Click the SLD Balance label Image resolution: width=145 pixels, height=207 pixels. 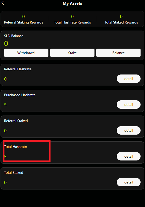point(14,36)
